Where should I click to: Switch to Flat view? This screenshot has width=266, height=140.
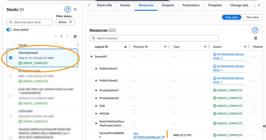click(x=252, y=17)
